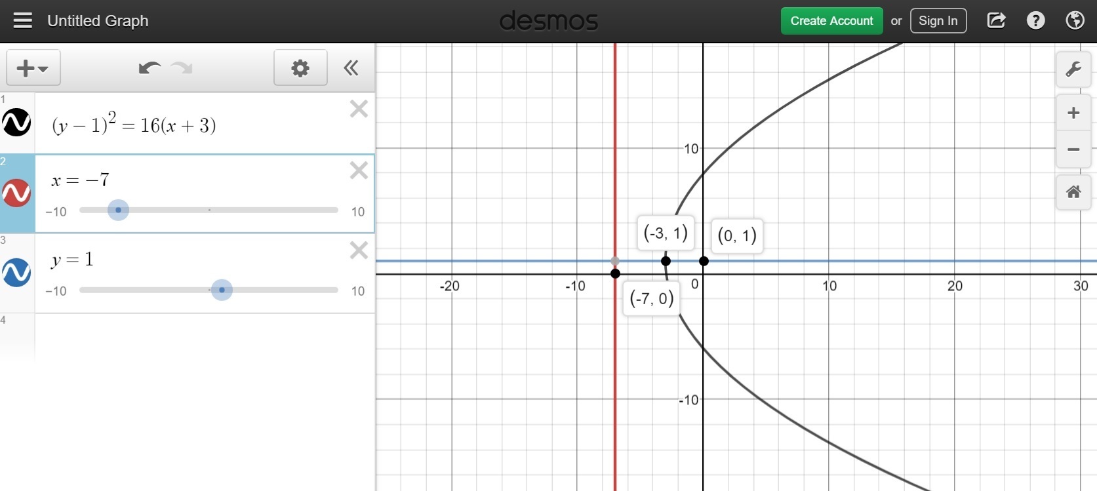Click the x = -7 slider handle
This screenshot has width=1097, height=491.
[x=118, y=210]
